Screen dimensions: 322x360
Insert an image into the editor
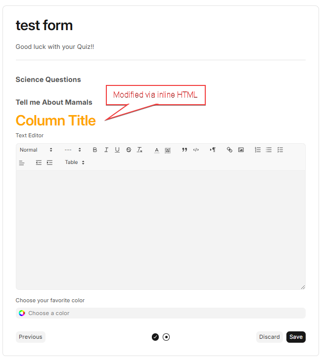(x=241, y=150)
